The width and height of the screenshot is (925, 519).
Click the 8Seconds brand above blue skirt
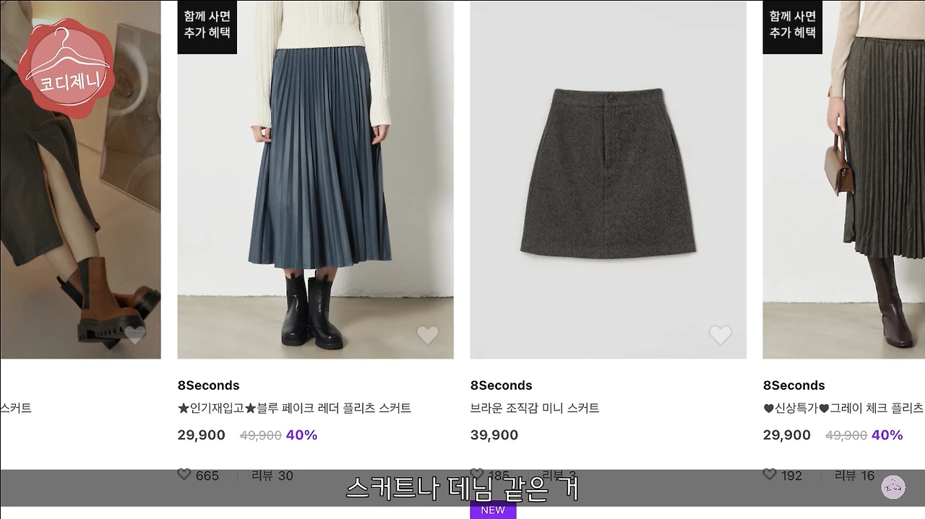[208, 385]
